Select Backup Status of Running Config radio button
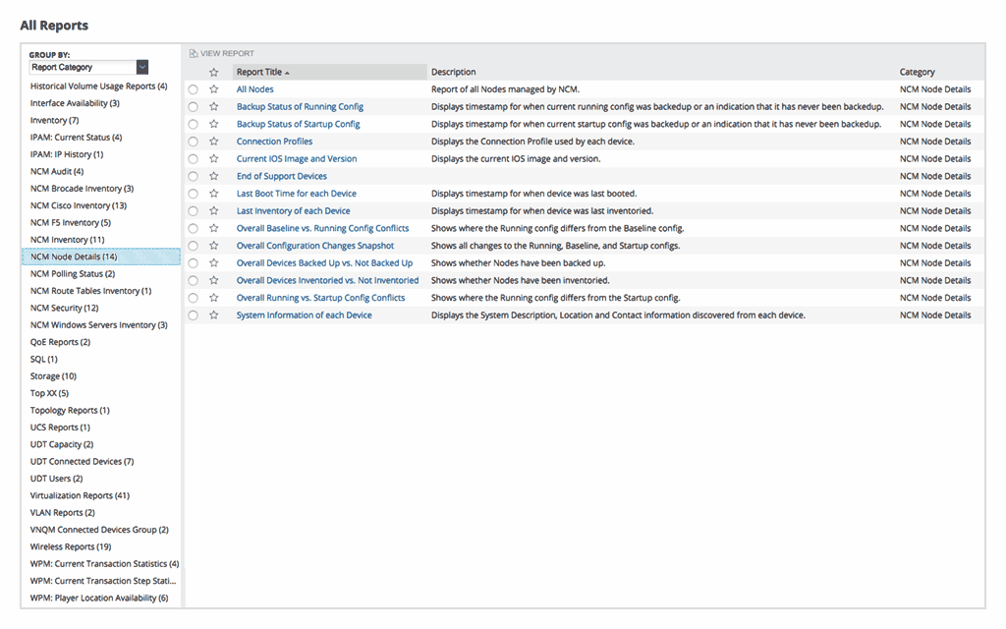This screenshot has height=629, width=1006. point(194,106)
